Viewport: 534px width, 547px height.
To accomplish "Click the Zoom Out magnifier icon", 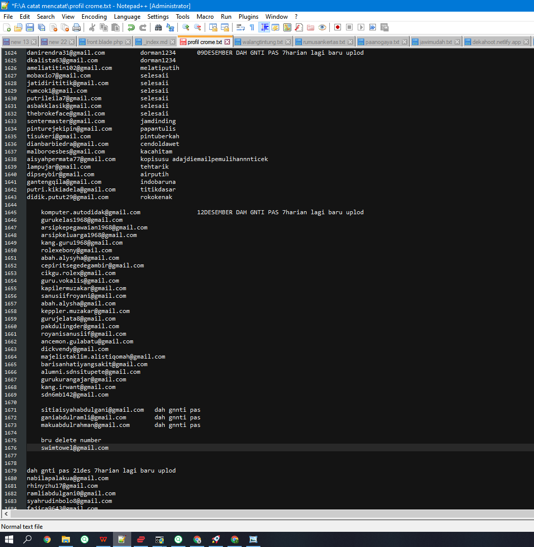I will [x=197, y=27].
